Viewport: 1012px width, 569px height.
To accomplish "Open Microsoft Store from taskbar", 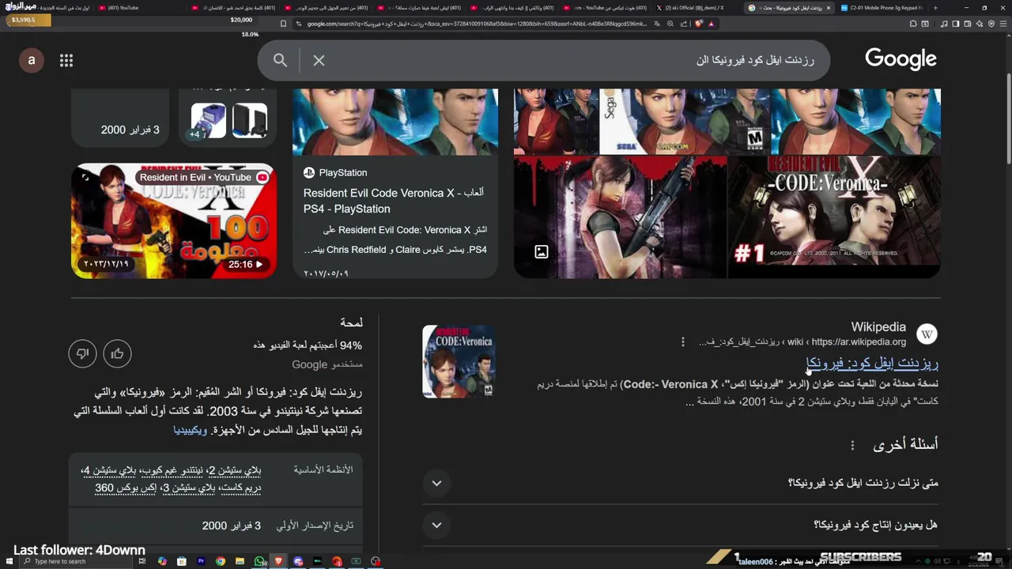I will pyautogui.click(x=182, y=561).
